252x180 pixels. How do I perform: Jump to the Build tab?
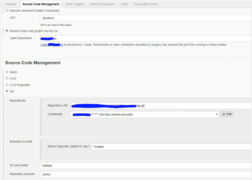pos(124,4)
